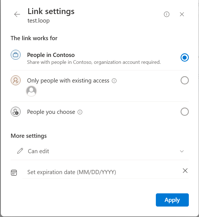Image resolution: width=199 pixels, height=217 pixels.
Task: Select People in Contoso radio button
Action: [185, 57]
